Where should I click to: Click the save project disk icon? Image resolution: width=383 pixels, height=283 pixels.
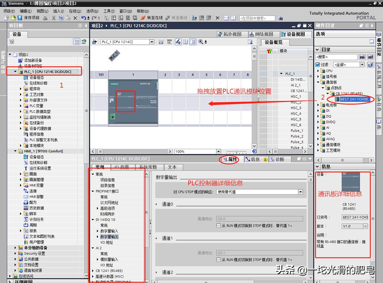(20, 18)
